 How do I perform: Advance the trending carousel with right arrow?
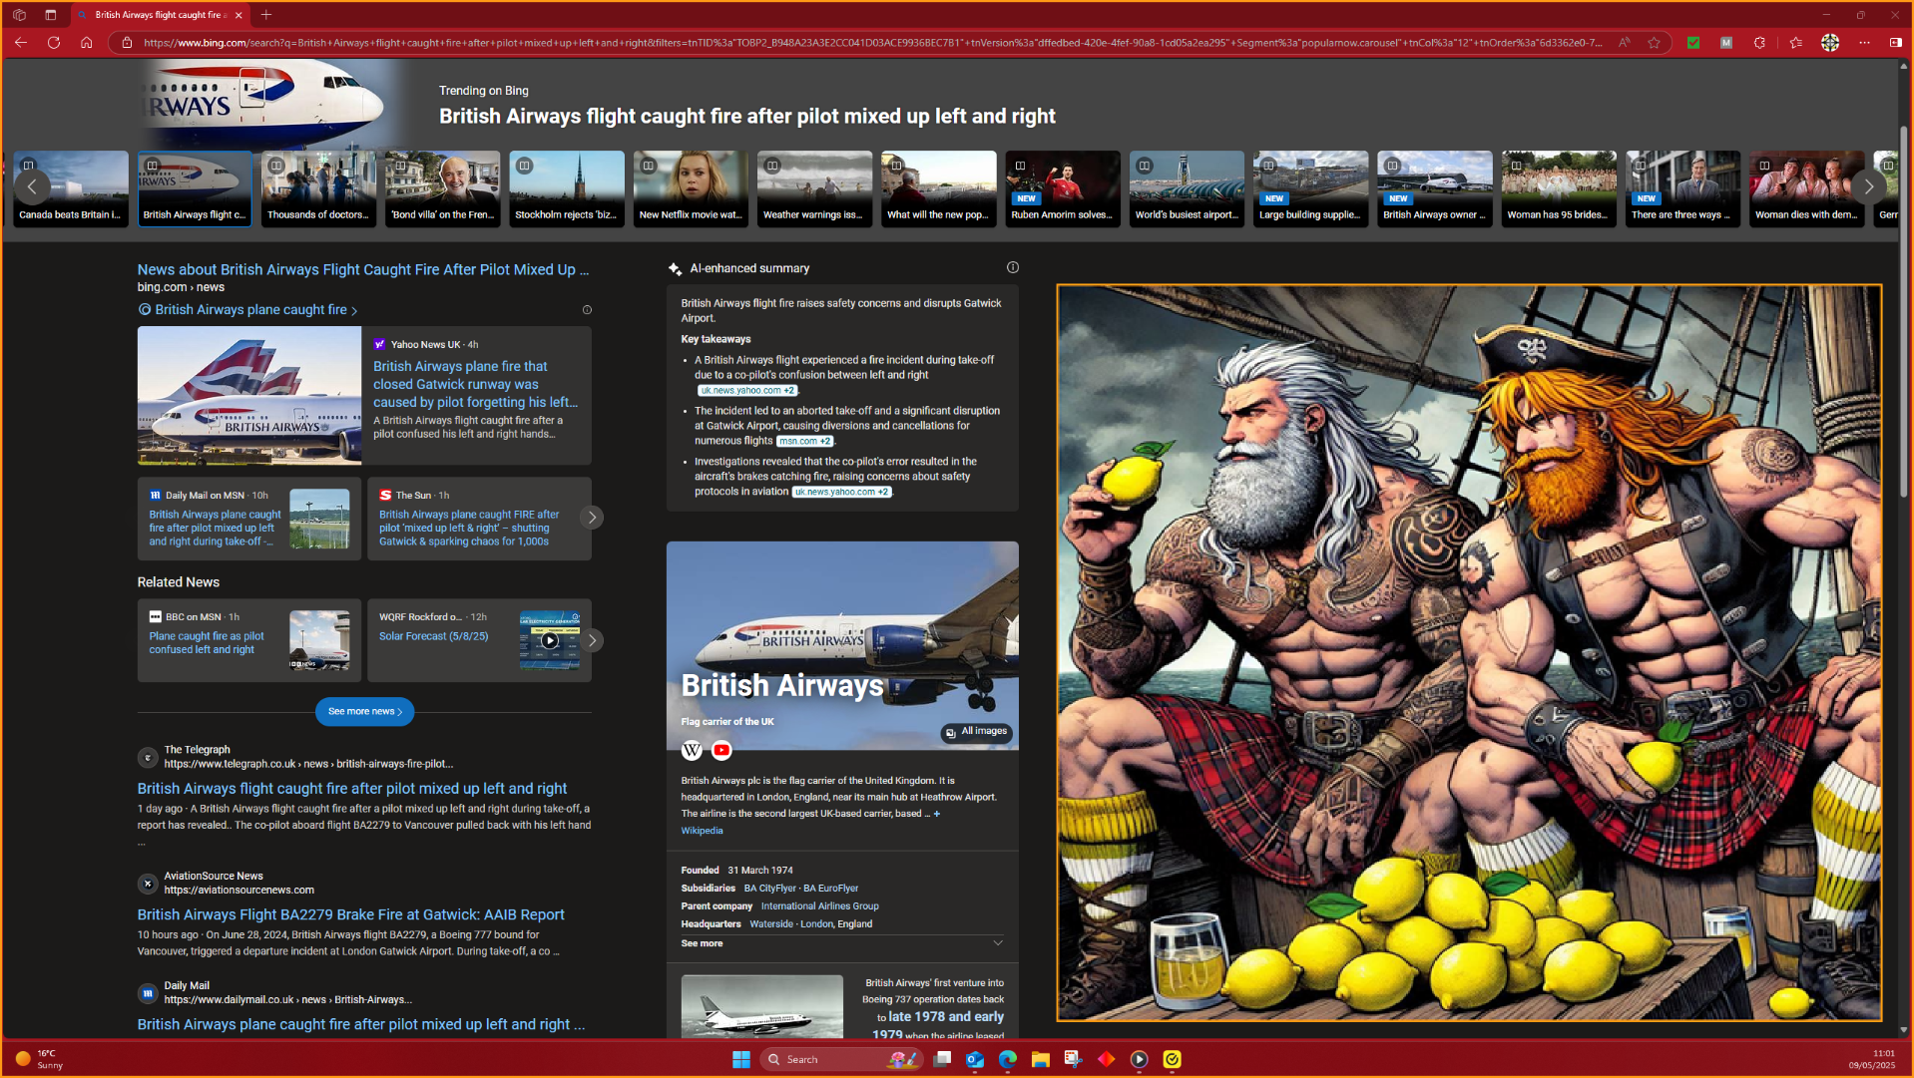[x=1869, y=186]
